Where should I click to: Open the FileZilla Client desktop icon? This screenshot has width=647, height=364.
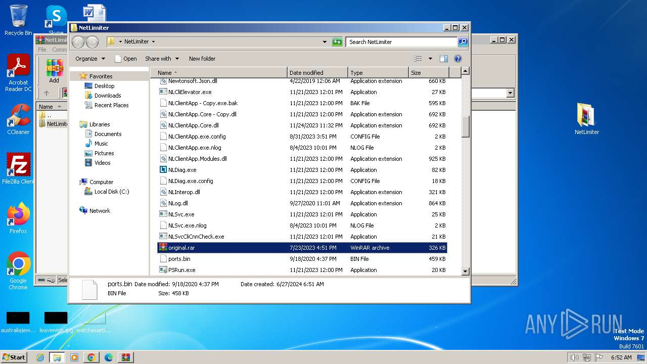[x=18, y=168]
